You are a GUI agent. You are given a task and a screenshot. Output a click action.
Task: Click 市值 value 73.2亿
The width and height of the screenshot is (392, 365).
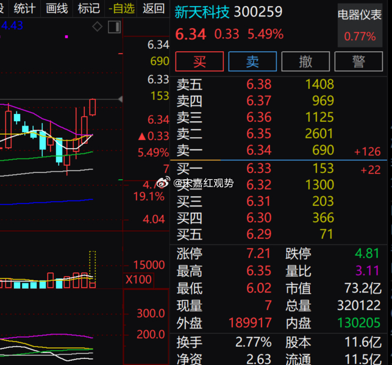point(363,288)
